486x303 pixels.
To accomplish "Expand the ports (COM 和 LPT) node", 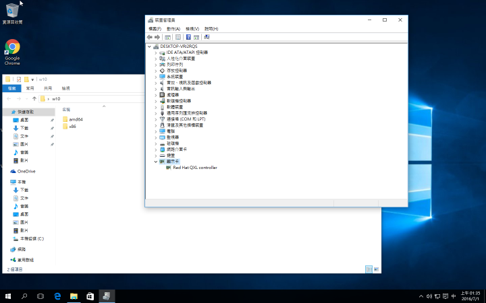I will click(156, 119).
